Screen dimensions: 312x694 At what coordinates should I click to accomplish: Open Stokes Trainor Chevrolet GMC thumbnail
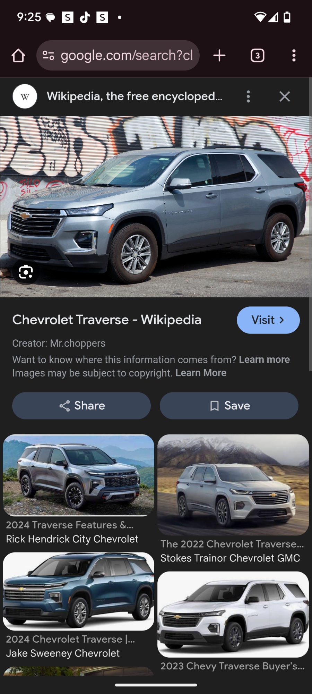[233, 485]
